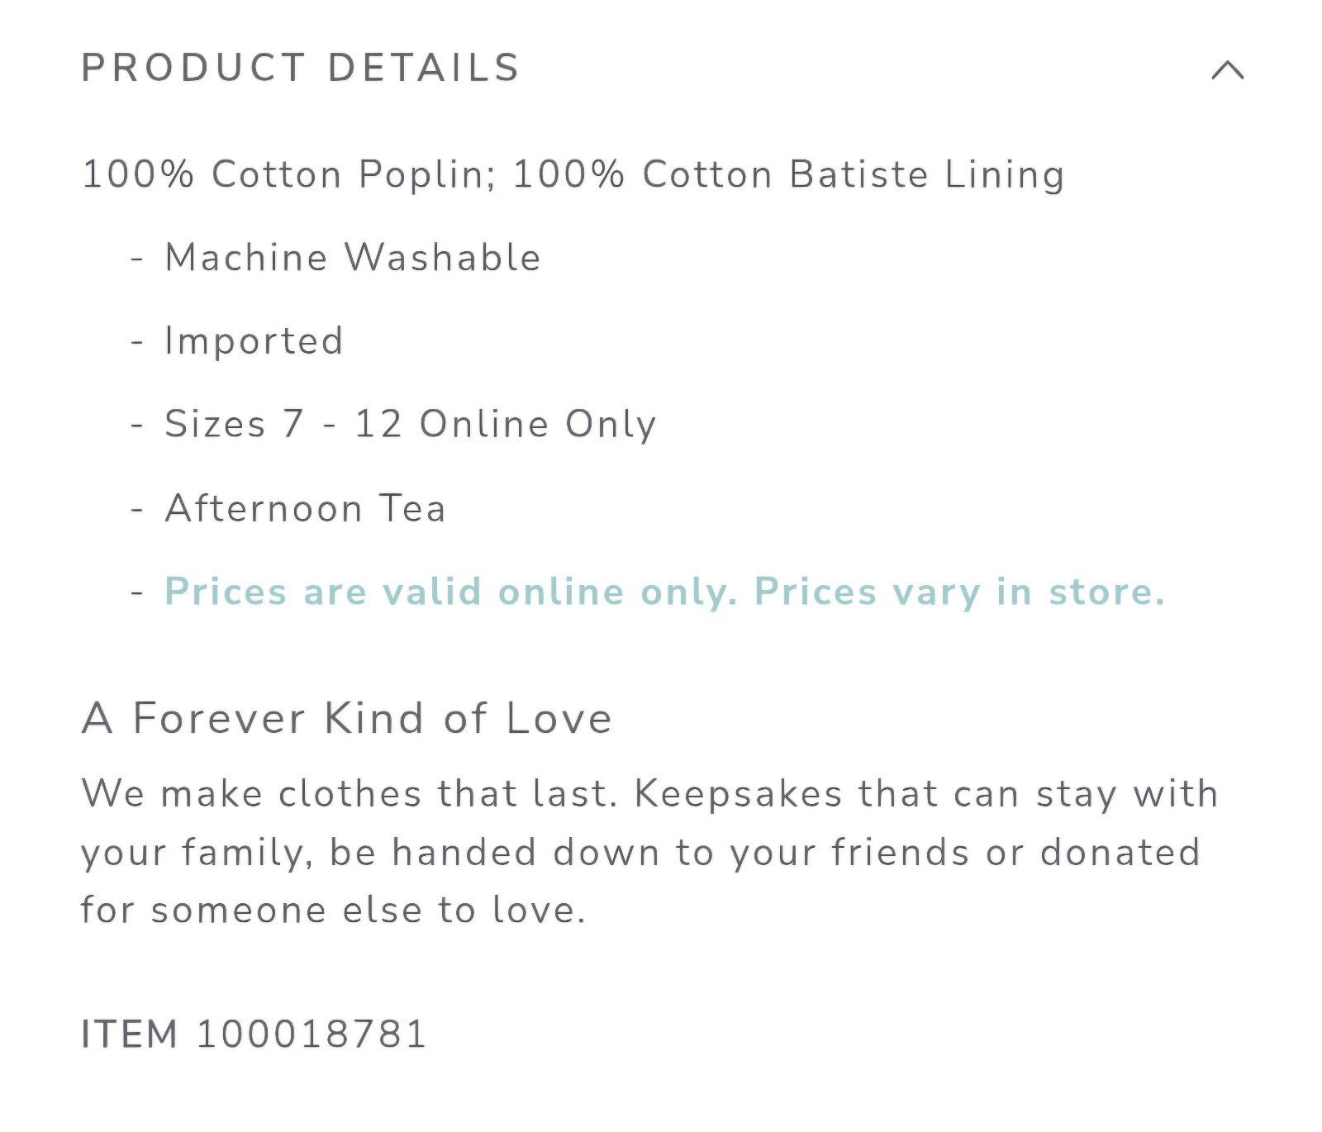Click the Prices are valid online only notice
The width and height of the screenshot is (1322, 1132).
coord(664,592)
